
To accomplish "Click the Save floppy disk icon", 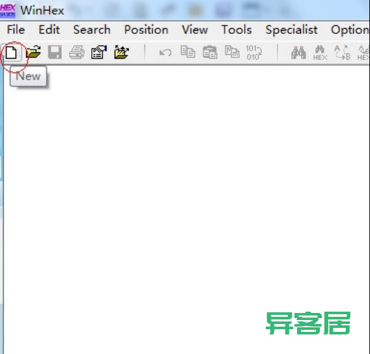I will click(55, 52).
